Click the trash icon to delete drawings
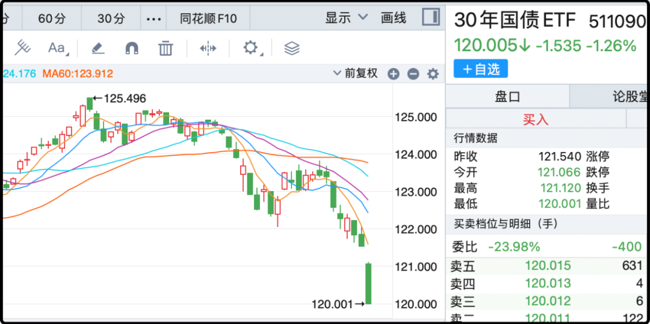The image size is (650, 324). click(166, 47)
